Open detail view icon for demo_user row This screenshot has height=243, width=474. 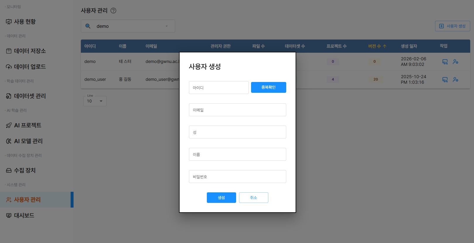(x=445, y=80)
